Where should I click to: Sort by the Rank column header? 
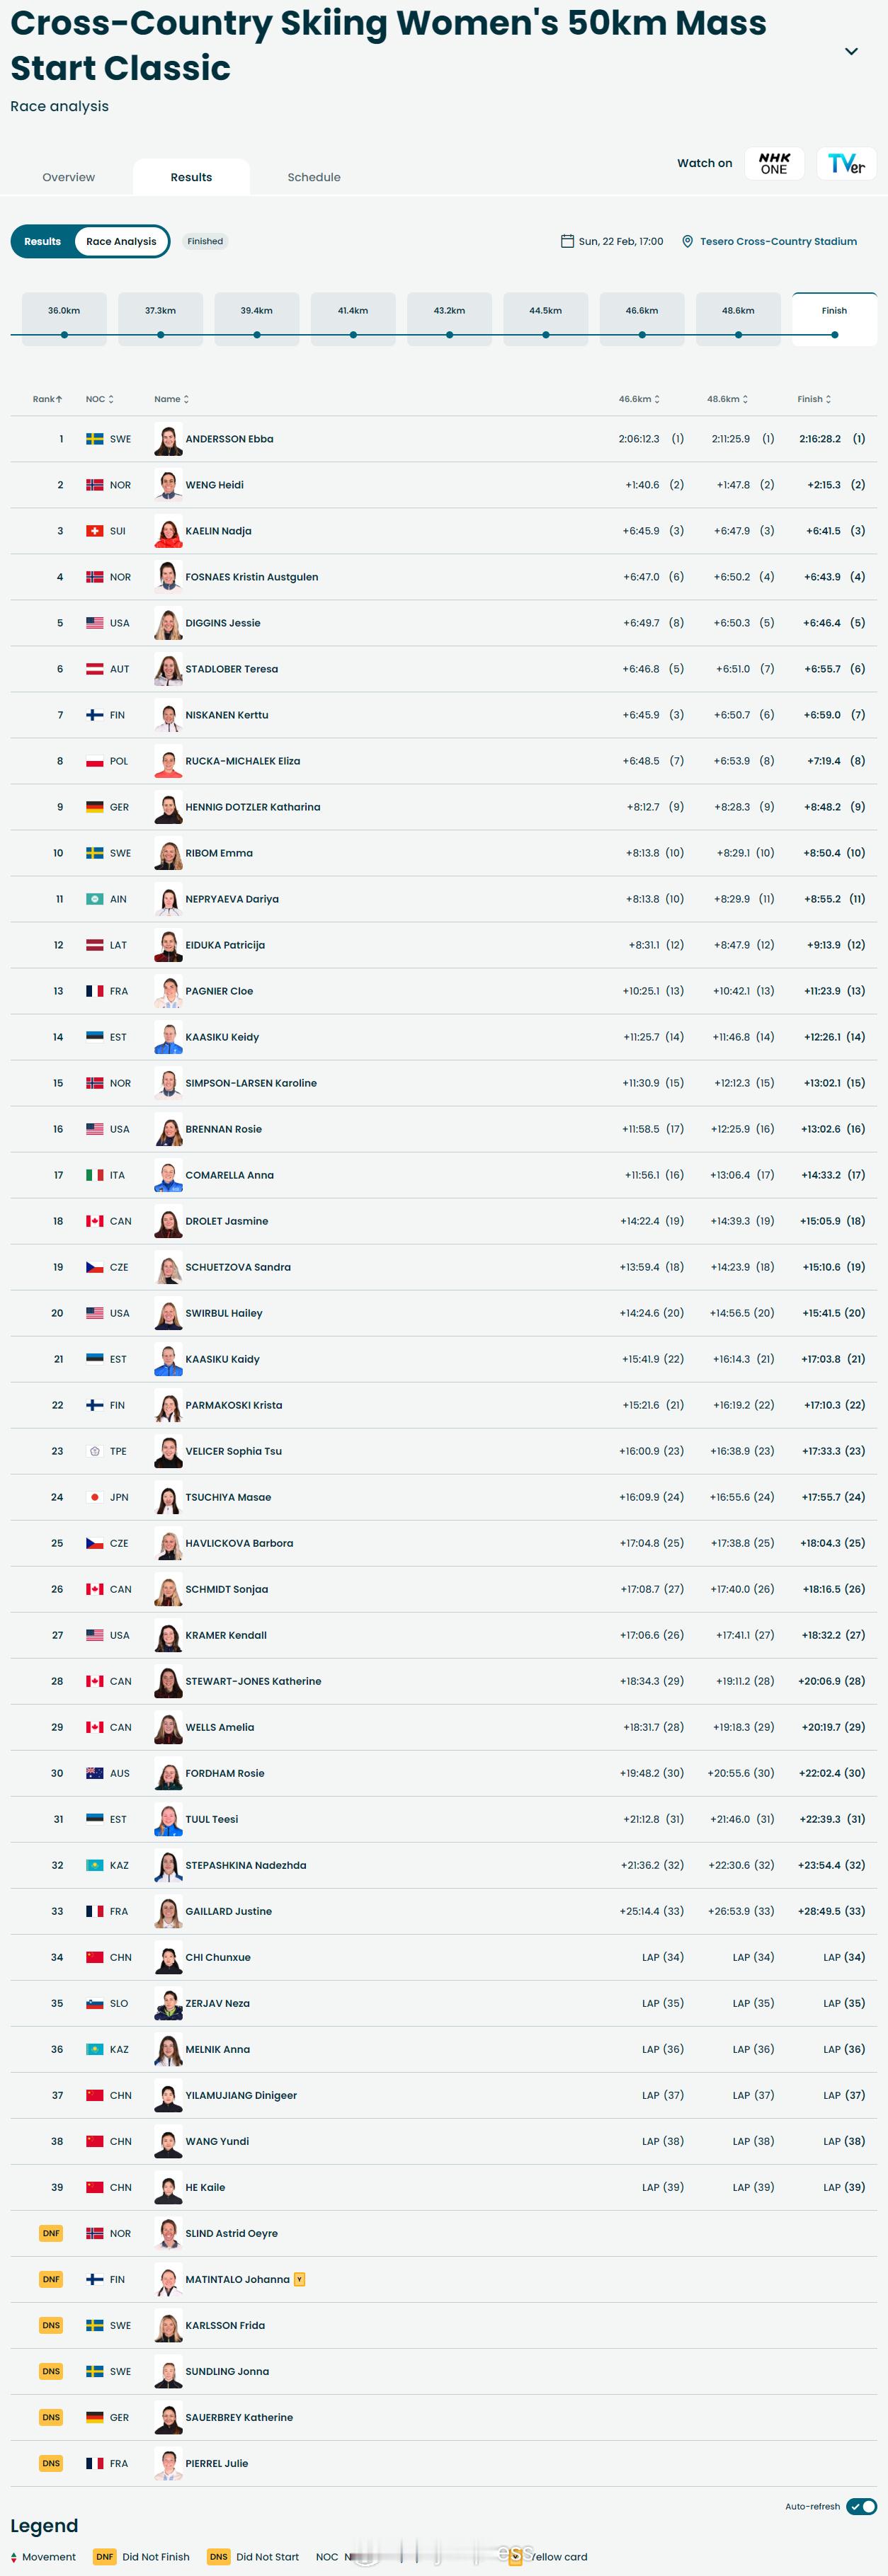tap(47, 399)
